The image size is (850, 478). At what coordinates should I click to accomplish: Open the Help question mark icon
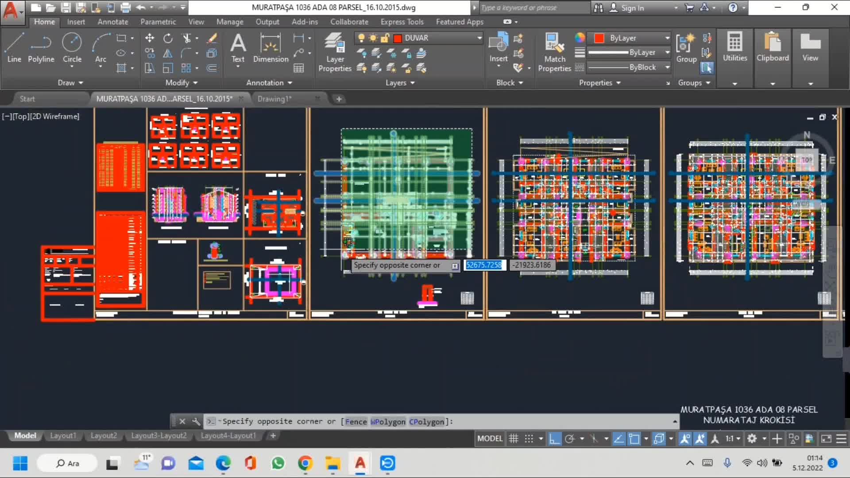(x=733, y=8)
